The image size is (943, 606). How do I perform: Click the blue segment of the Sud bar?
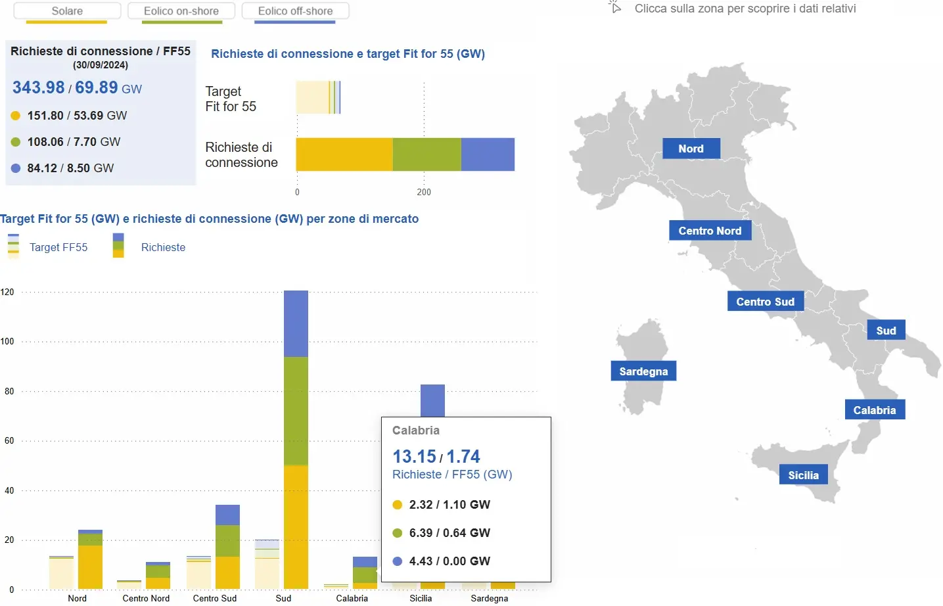pos(296,323)
